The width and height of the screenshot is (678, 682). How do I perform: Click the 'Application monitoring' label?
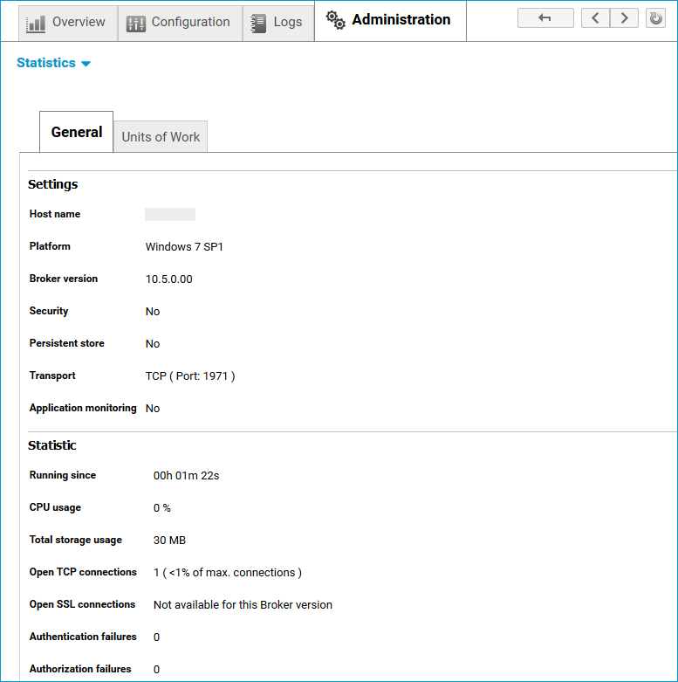(83, 408)
